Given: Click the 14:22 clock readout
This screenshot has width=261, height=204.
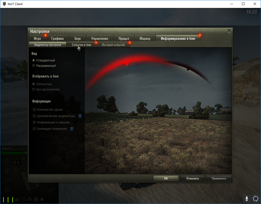Looking at the screenshot, I should [x=252, y=12].
